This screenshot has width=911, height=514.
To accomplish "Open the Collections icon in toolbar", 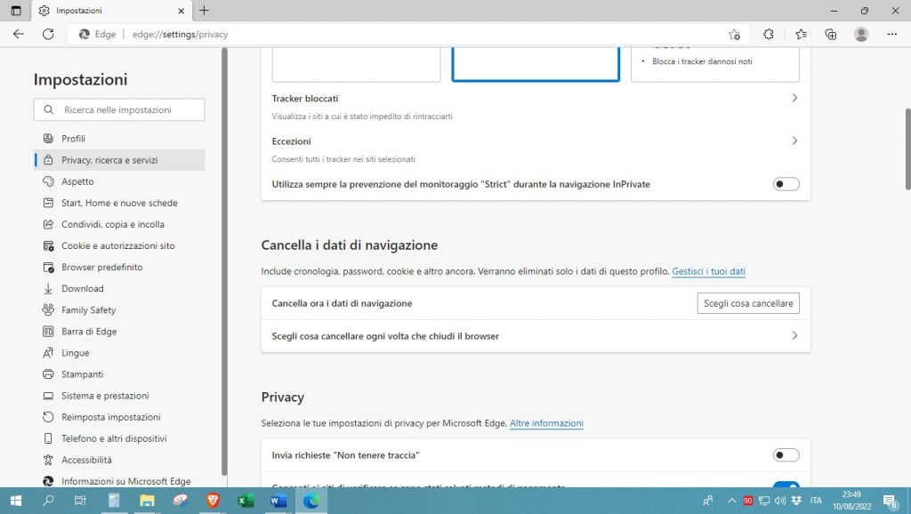I will [831, 34].
